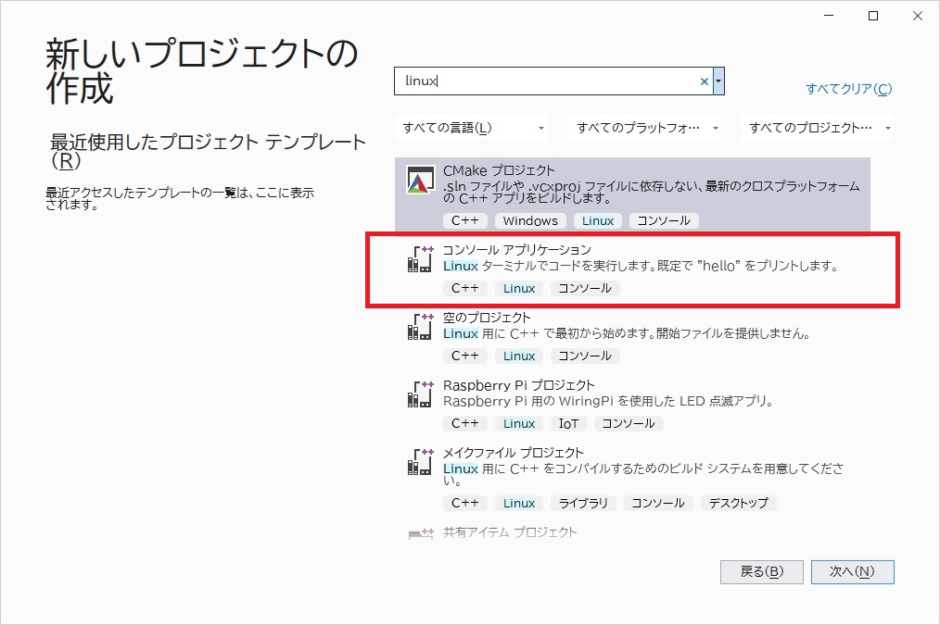Select the Raspberry Pi プロジェクト template title

click(518, 385)
